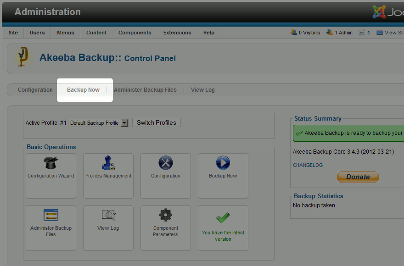This screenshot has height=266, width=404.
Task: Open Profiles Management stamp icon
Action: click(x=108, y=163)
